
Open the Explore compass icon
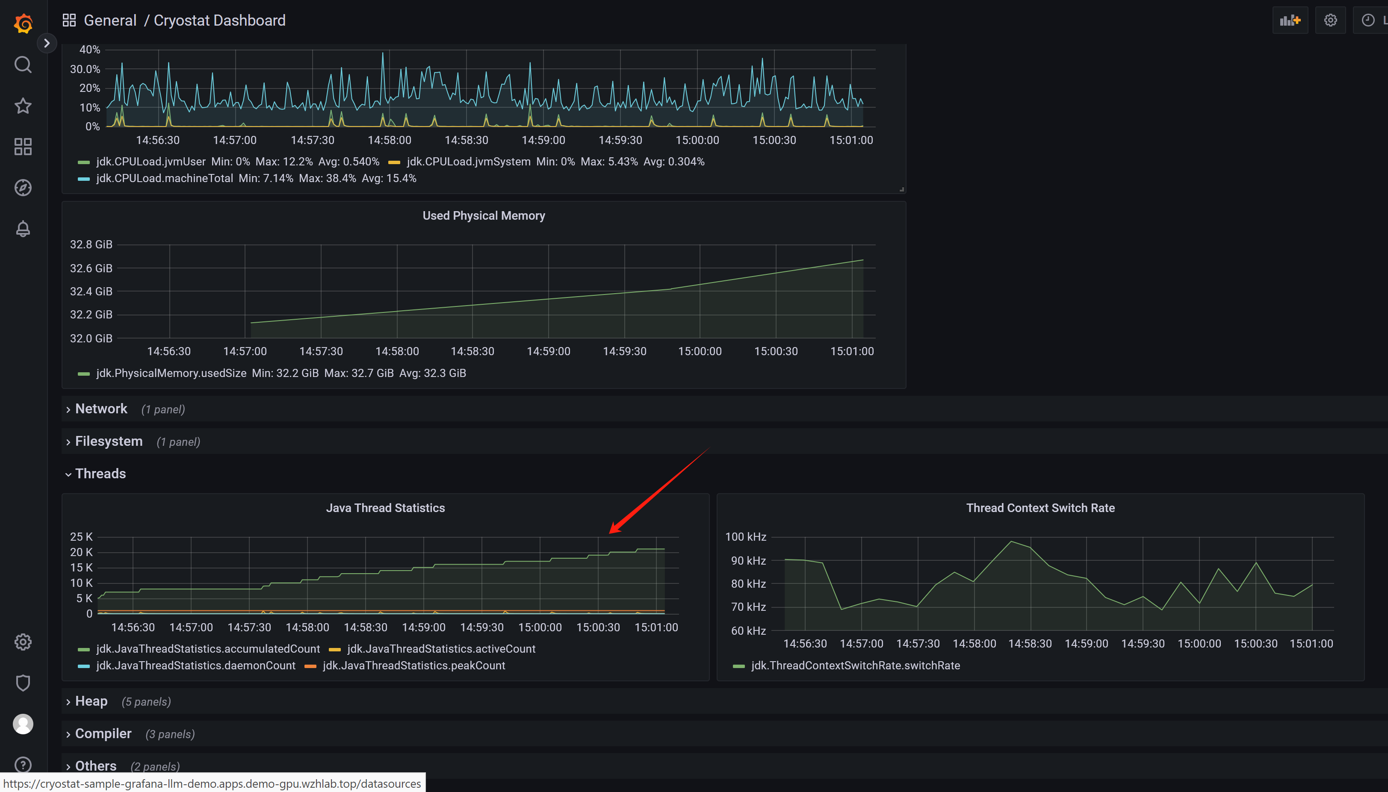coord(23,188)
